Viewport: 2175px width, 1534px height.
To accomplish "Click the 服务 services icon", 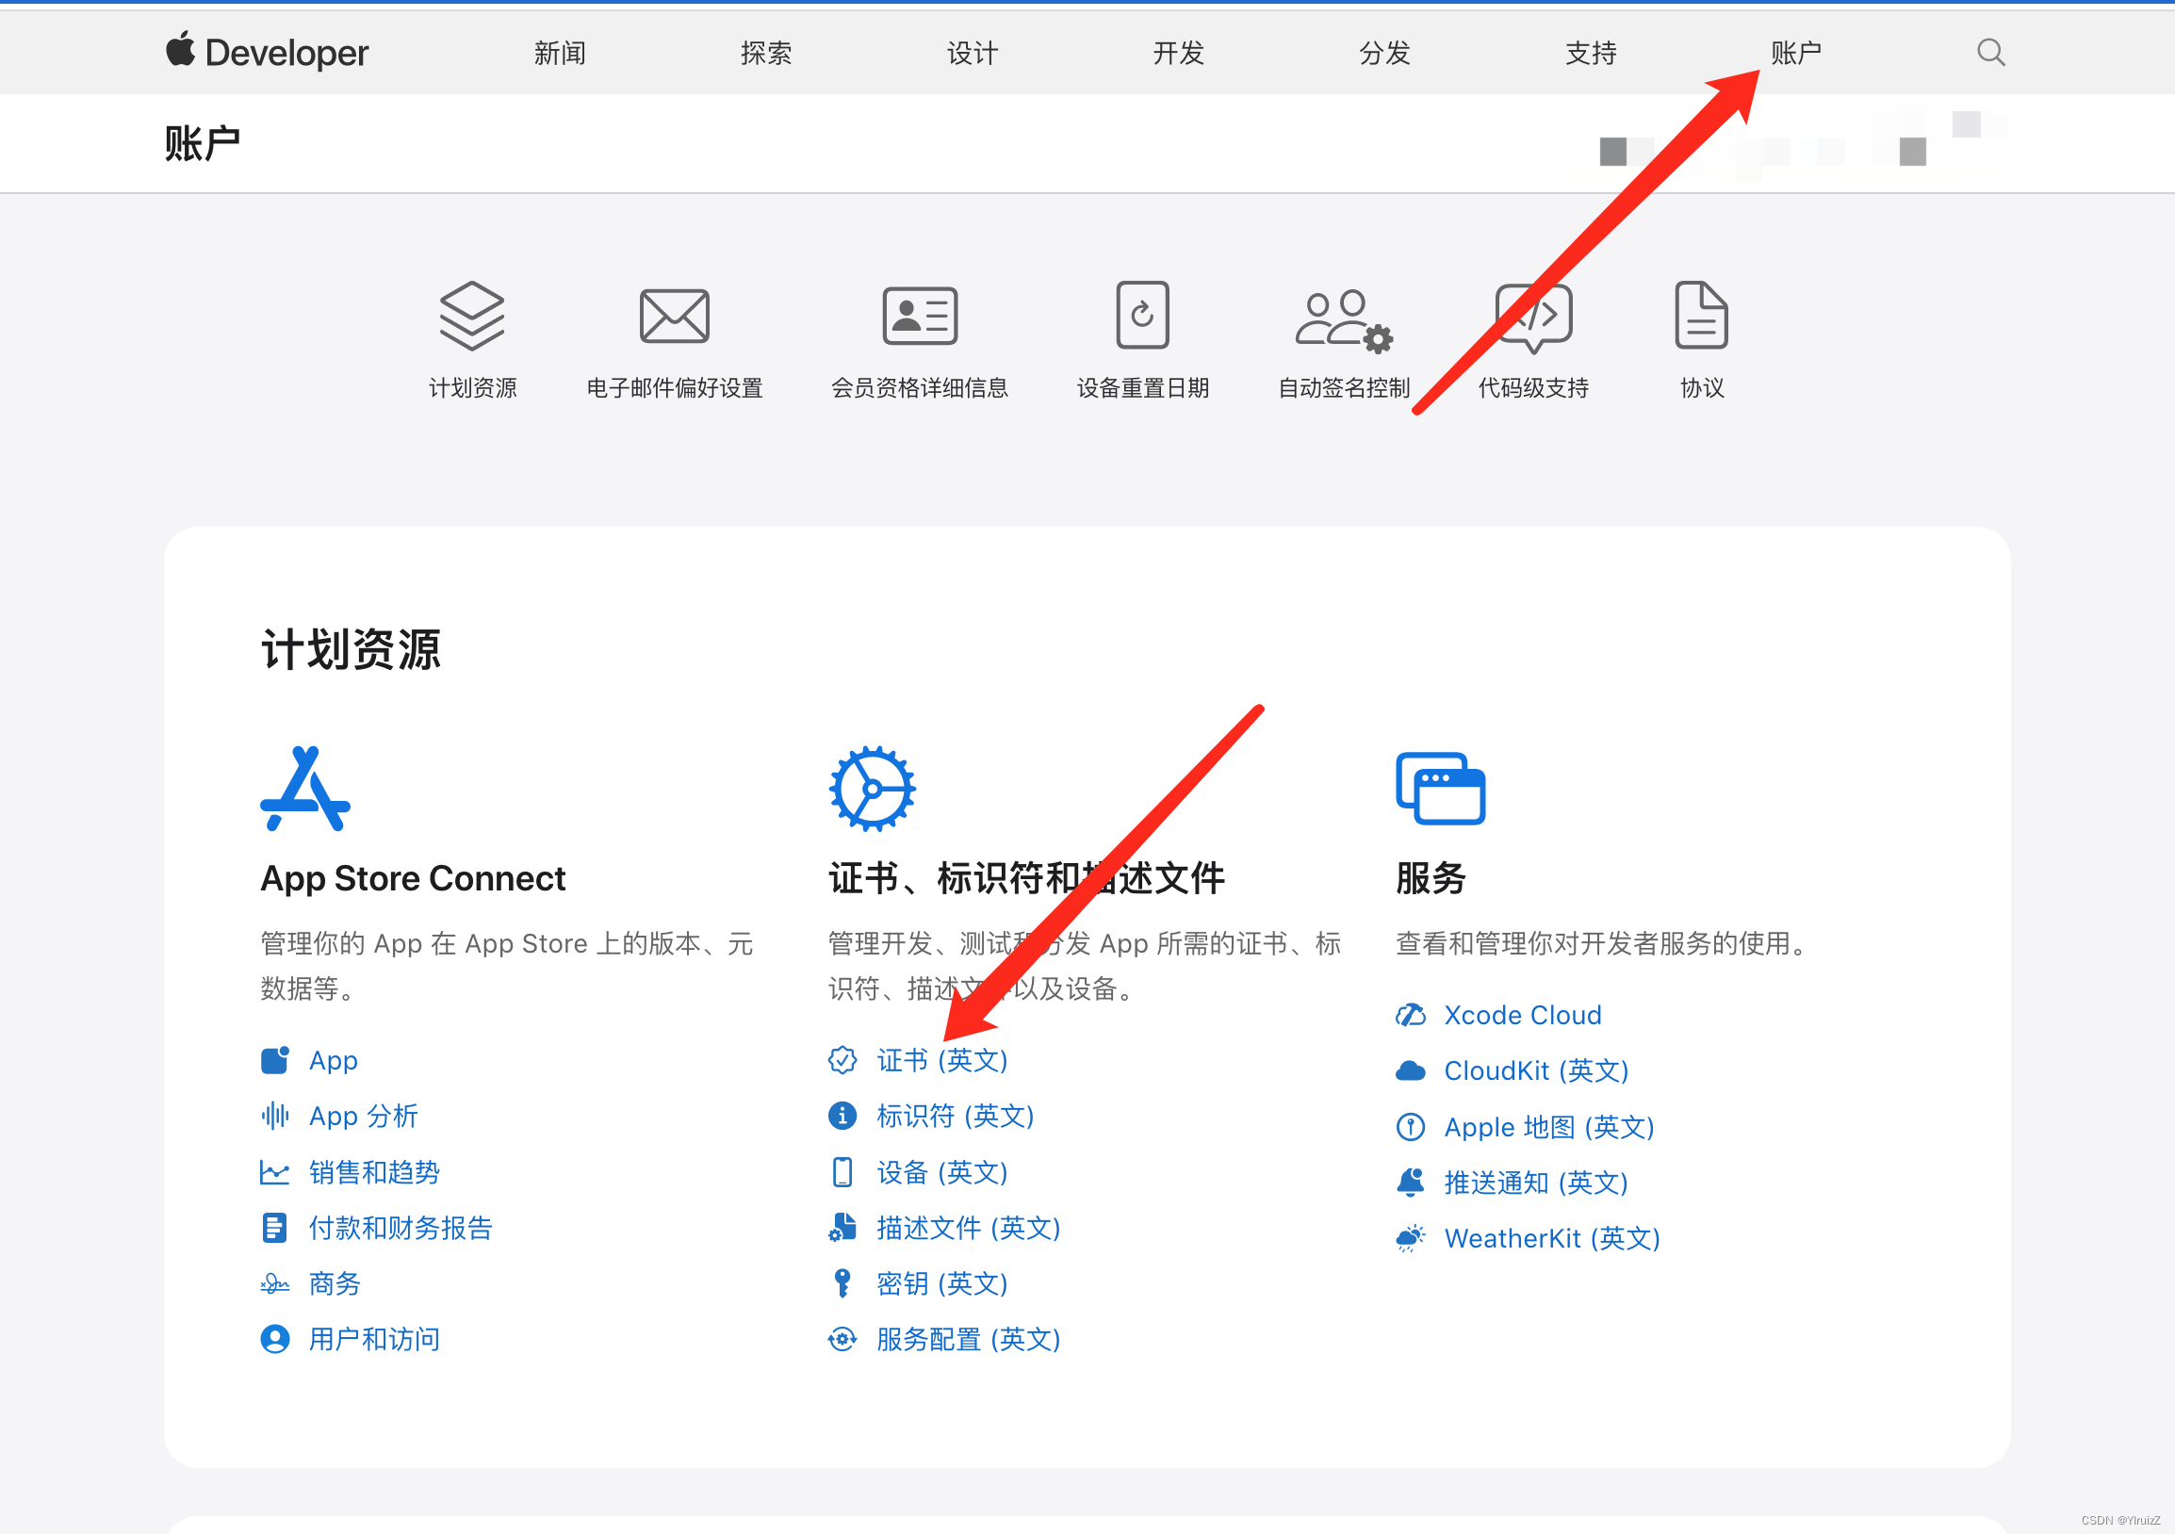I will (1439, 786).
